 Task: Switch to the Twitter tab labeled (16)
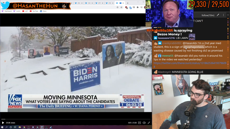click(109, 3)
